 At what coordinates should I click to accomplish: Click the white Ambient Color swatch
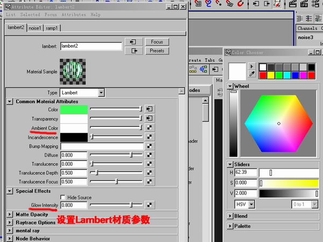(x=74, y=128)
